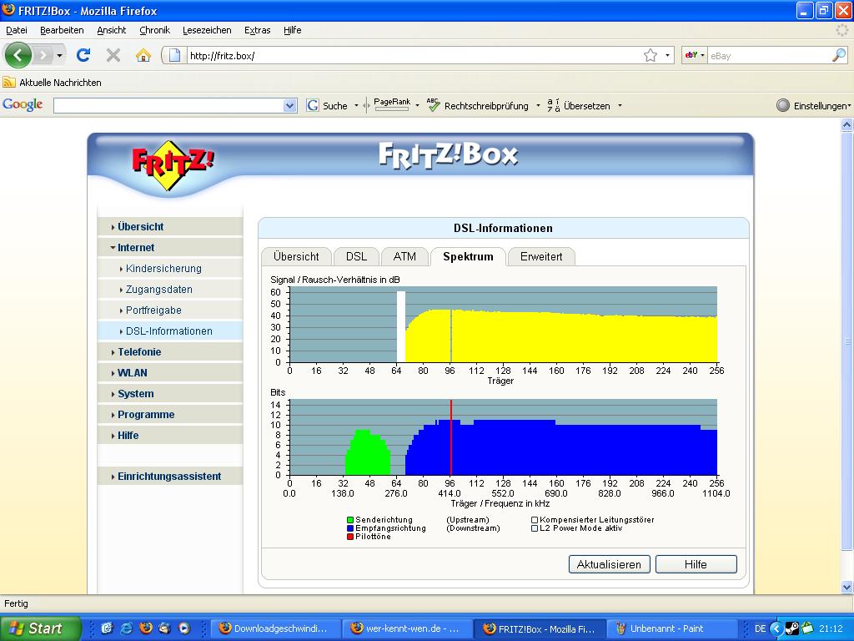The width and height of the screenshot is (854, 641).
Task: Click the Hilfe button beside Aktualisieren
Action: 696,564
